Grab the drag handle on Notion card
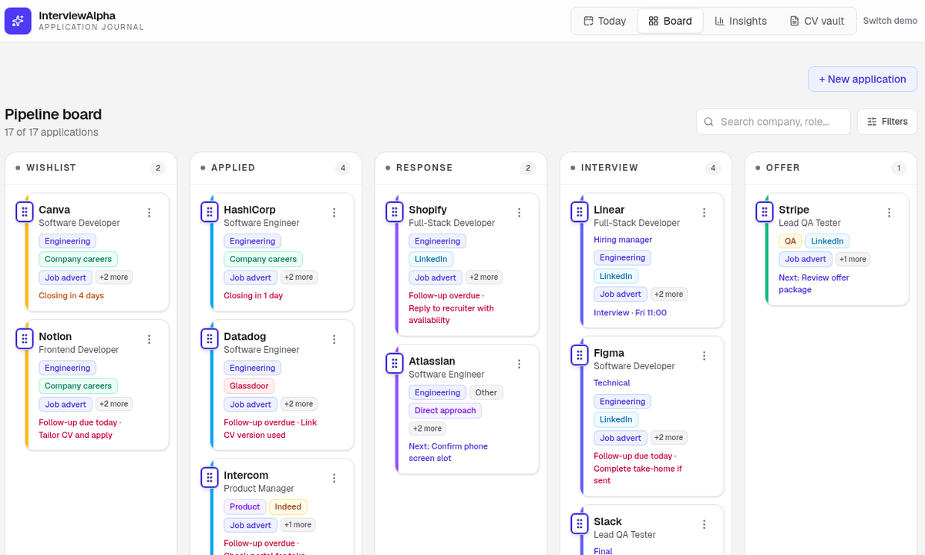 [x=25, y=338]
